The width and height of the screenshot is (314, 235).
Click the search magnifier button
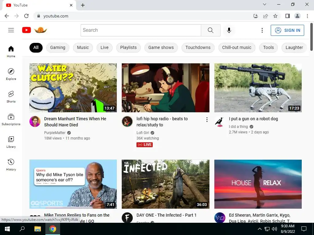pos(210,30)
